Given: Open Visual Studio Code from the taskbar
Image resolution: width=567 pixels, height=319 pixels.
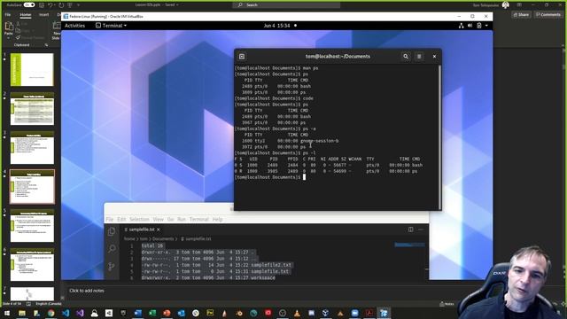Looking at the screenshot, I should 66,313.
